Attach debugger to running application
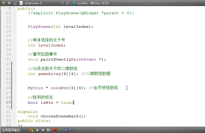Screen dimensions: 205x133 coord(60,130)
